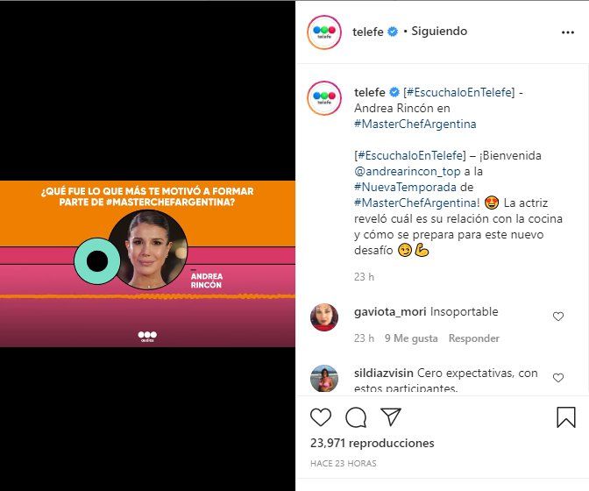Click telefe avatar beside the caption
Screen dimensions: 589x491
(x=324, y=98)
